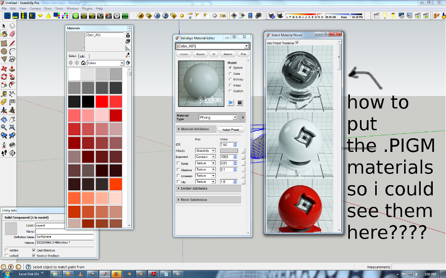Pick the Tape Measure tool

tap(4, 94)
